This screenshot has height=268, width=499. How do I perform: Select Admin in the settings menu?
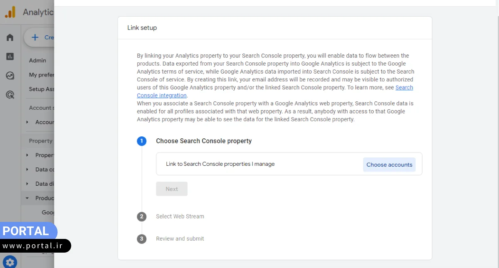(38, 61)
